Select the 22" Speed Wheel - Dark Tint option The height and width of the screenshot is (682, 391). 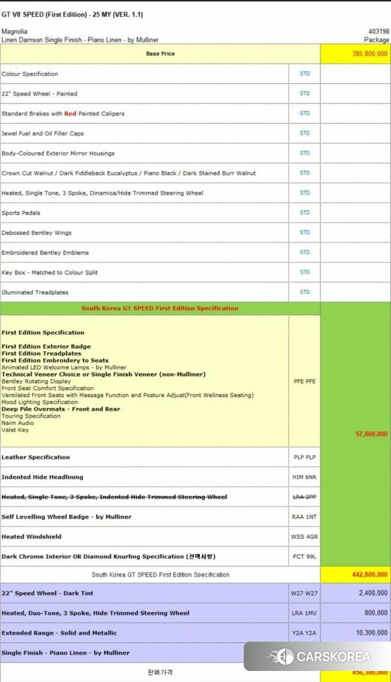coord(195,593)
